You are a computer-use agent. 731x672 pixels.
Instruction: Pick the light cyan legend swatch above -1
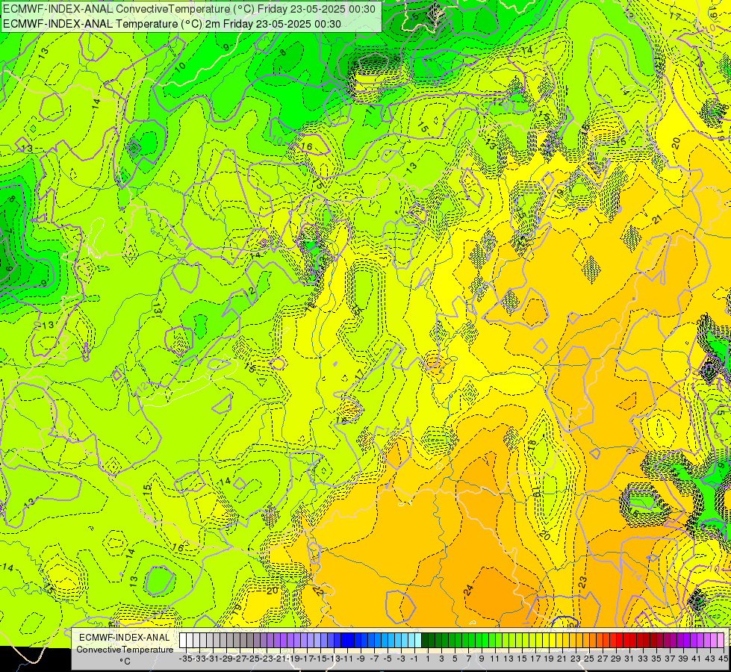pos(411,640)
